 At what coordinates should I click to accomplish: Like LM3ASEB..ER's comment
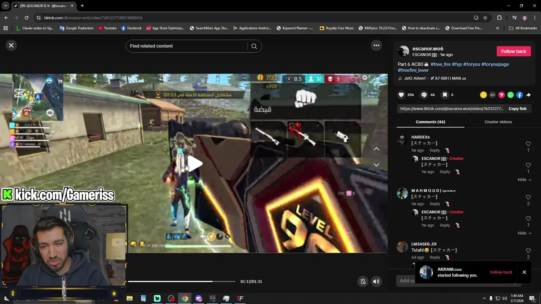[528, 251]
